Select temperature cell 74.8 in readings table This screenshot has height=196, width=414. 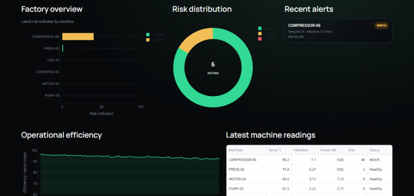[279, 169]
